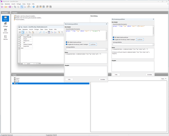The width and height of the screenshot is (169, 136).
Task: Open the Daten menu in table view window
Action: point(42,29)
